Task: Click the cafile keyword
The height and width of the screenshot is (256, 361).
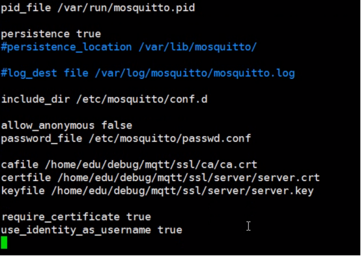Action: pos(20,165)
